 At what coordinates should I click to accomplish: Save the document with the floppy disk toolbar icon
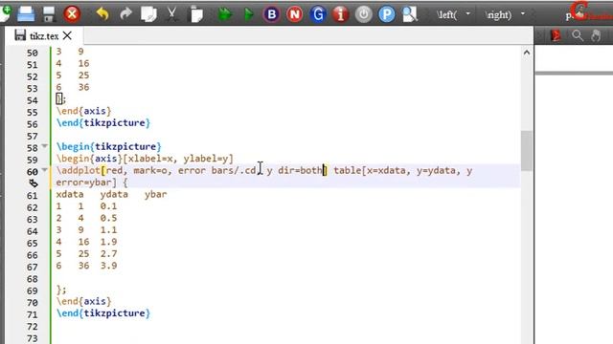pyautogui.click(x=49, y=14)
